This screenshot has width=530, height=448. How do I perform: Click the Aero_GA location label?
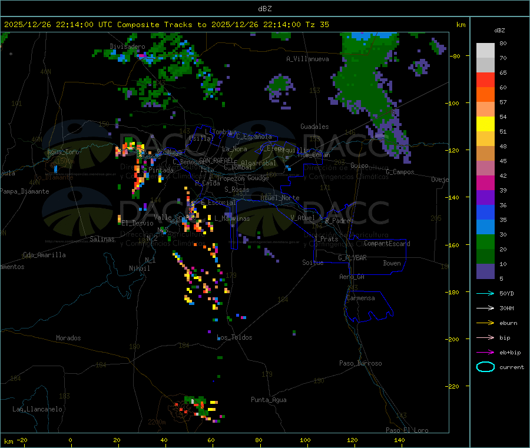coord(352,277)
